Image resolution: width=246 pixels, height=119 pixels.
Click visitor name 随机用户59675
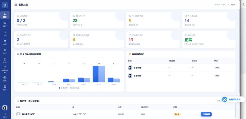[28, 114]
